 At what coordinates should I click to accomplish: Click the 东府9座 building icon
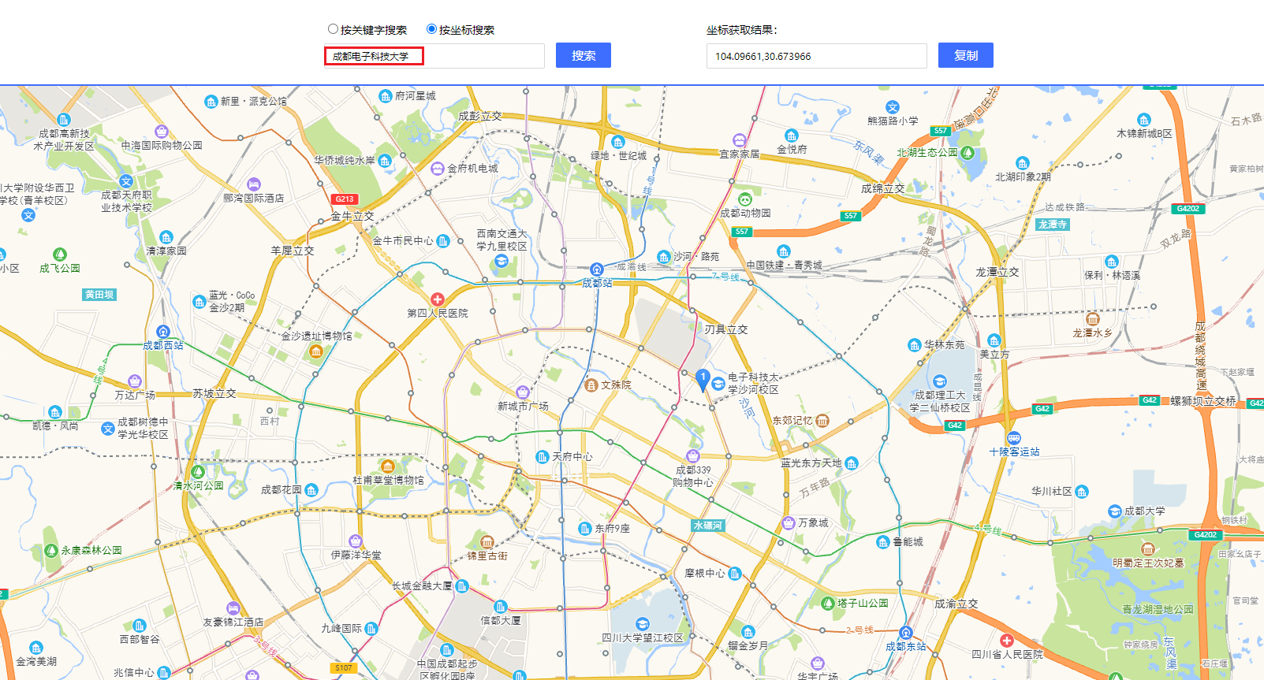pos(585,528)
